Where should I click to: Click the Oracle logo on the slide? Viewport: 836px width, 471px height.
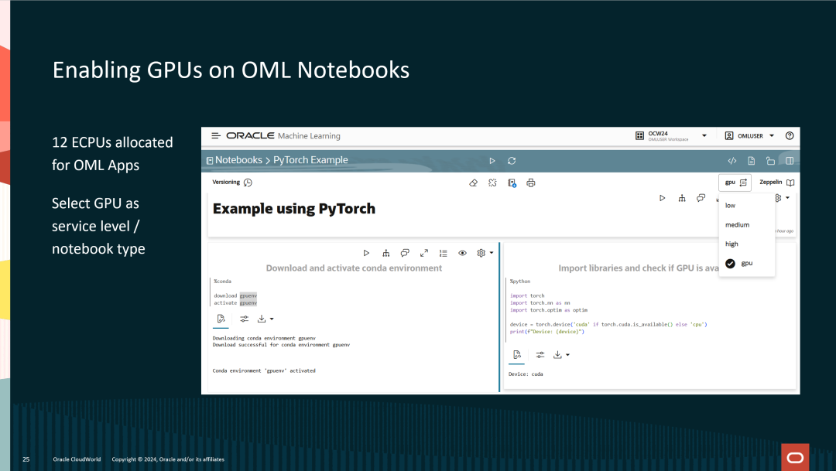coord(795,457)
